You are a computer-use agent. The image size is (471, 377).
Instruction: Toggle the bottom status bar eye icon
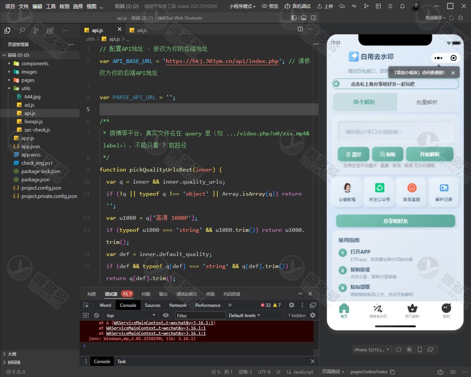click(x=453, y=372)
